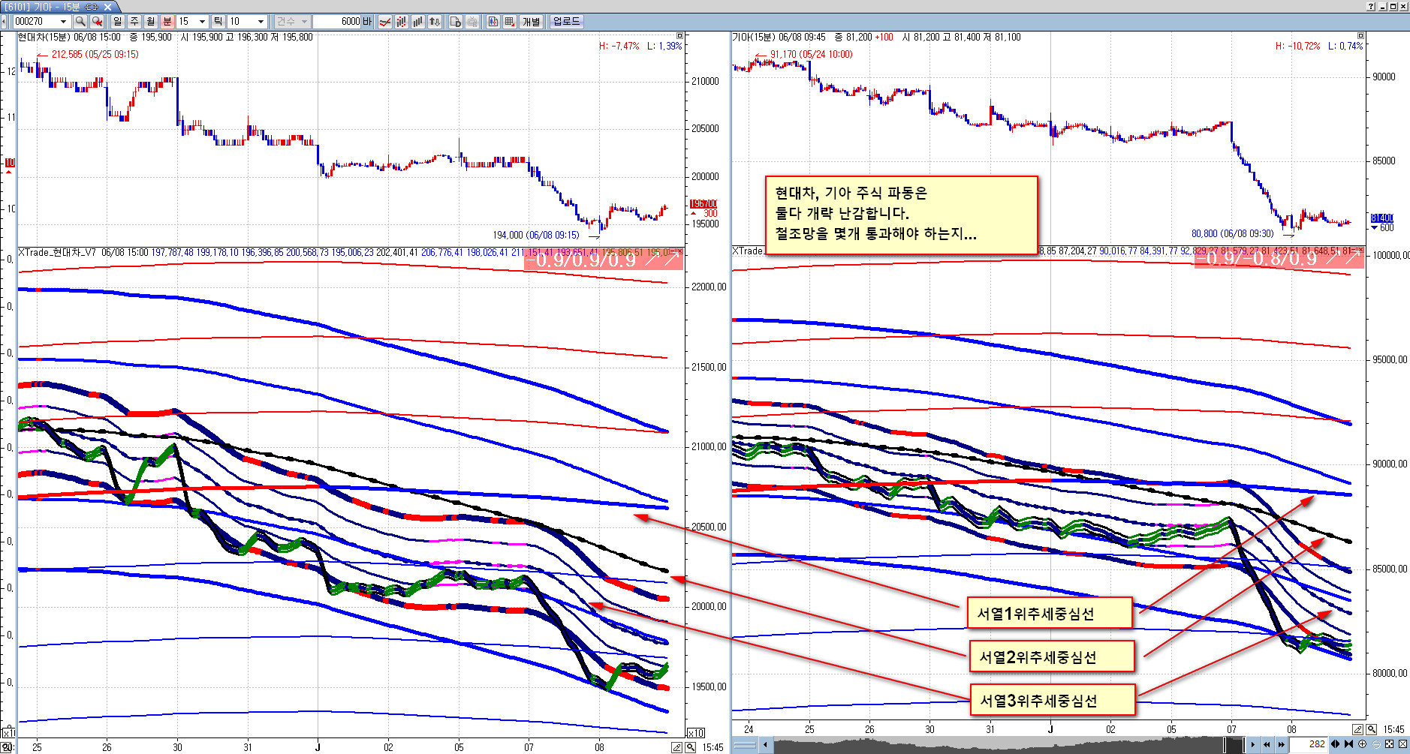Click the 서열1위추세중심선 label box
The width and height of the screenshot is (1410, 754).
[1049, 613]
